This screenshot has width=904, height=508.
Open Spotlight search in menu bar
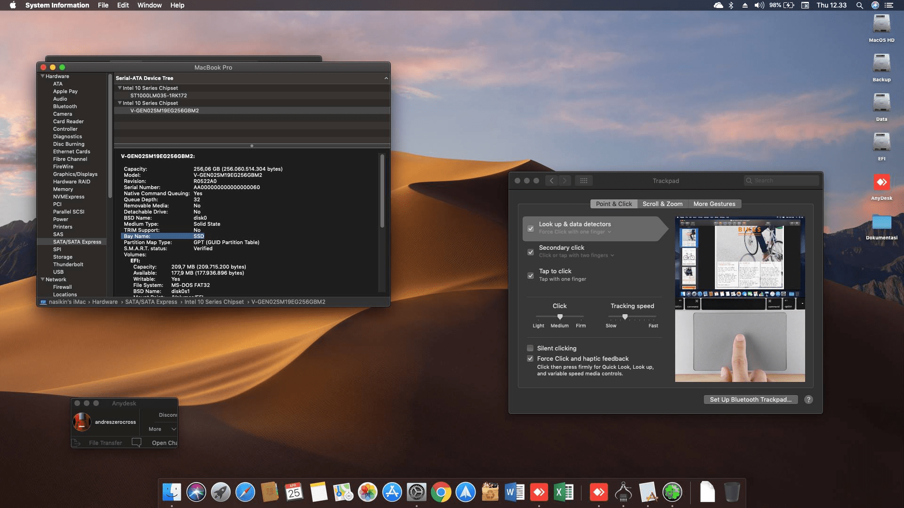pos(860,5)
